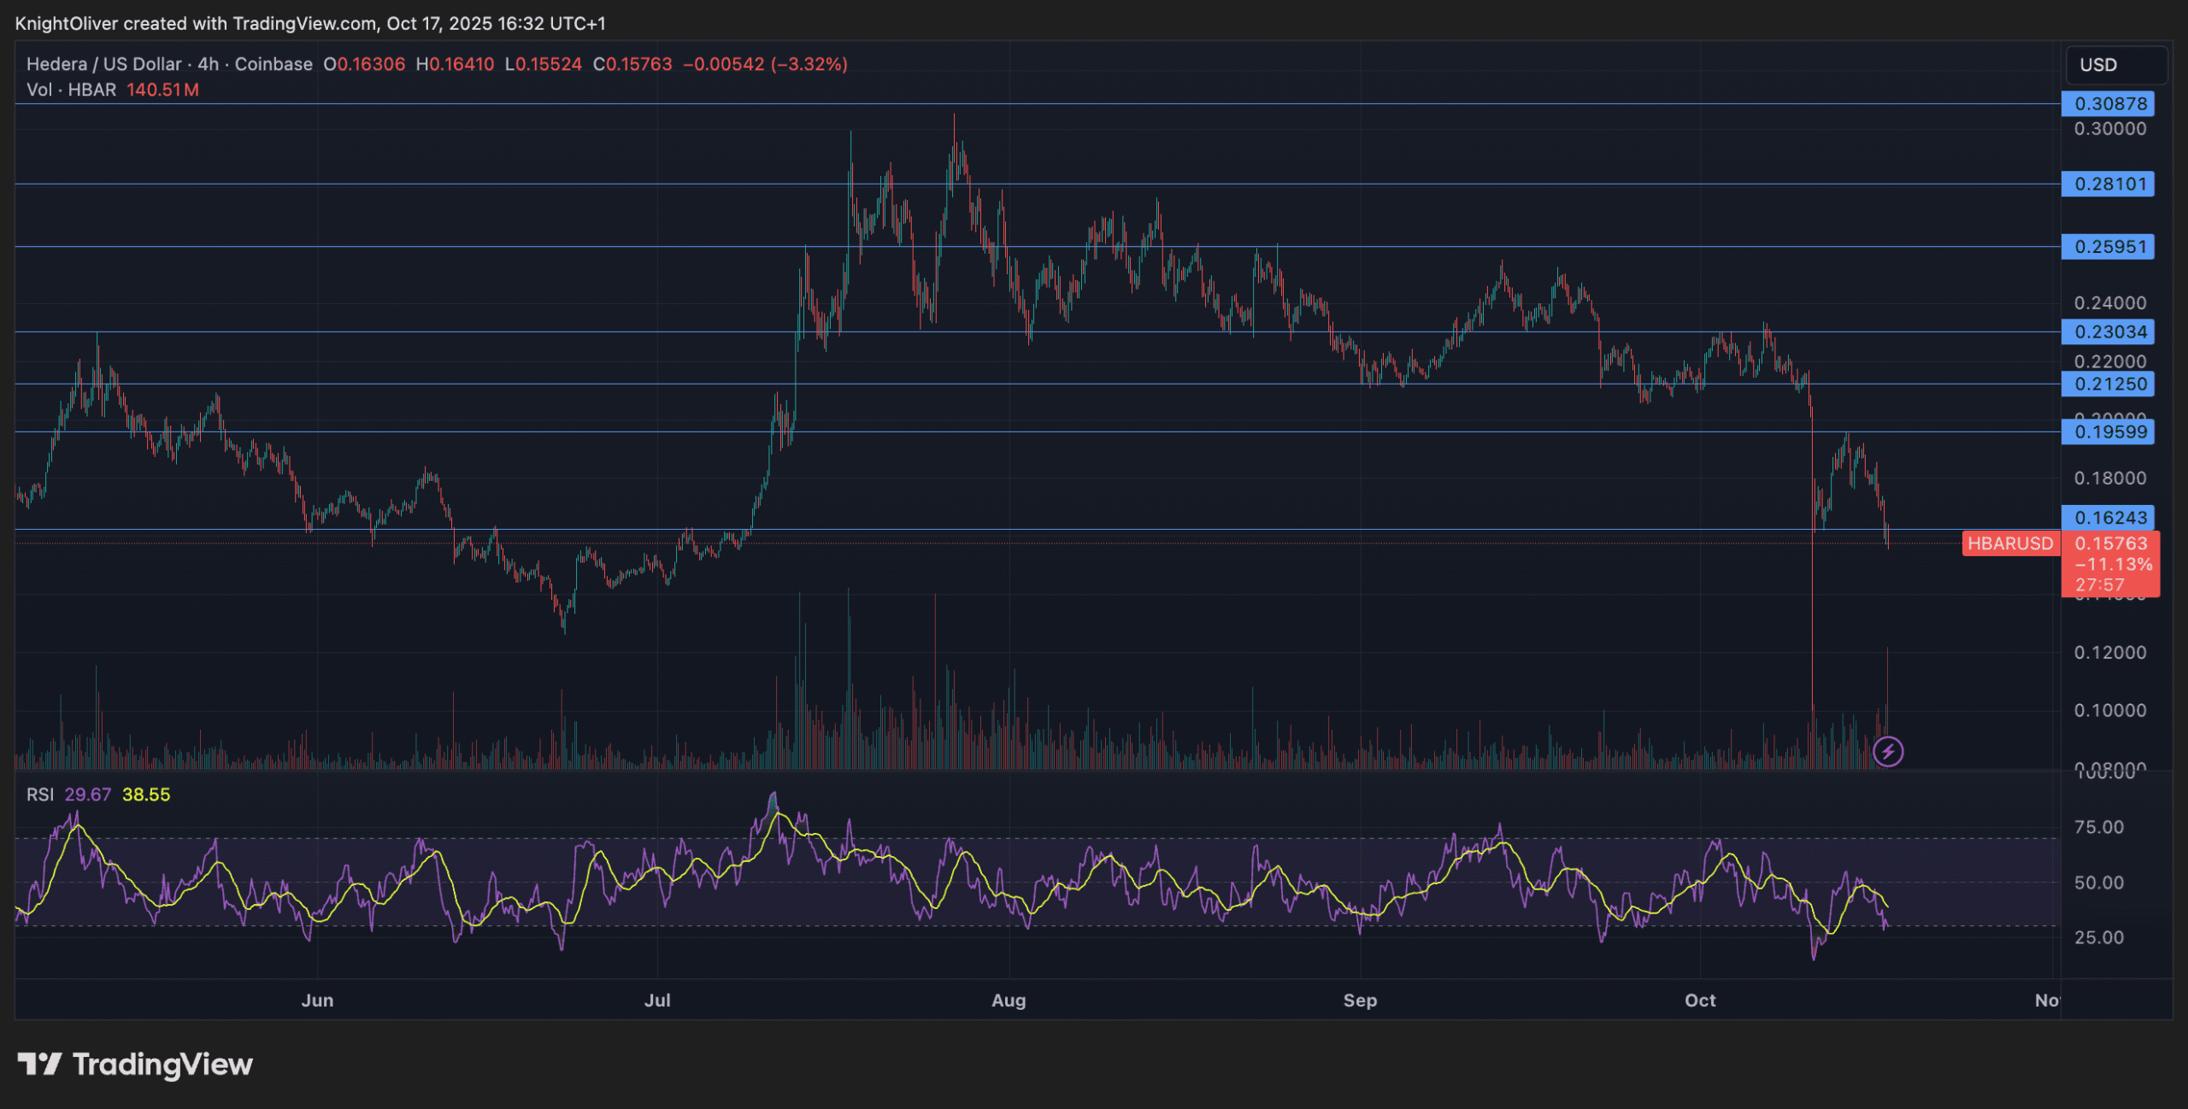Click the red HBARUSD symbol label
2188x1109 pixels.
(2009, 543)
